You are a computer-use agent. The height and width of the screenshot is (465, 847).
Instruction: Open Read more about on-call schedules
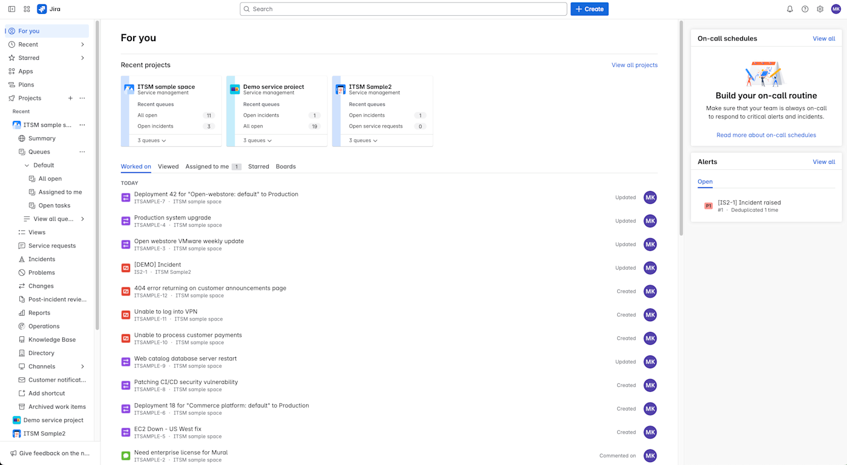[766, 135]
